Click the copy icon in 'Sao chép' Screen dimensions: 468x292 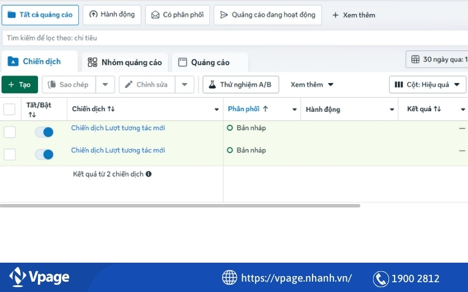[x=51, y=84]
